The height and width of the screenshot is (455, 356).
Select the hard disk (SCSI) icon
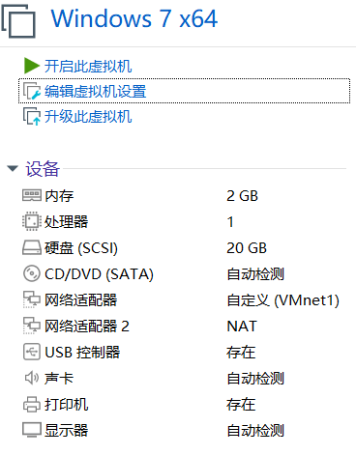[x=32, y=247]
